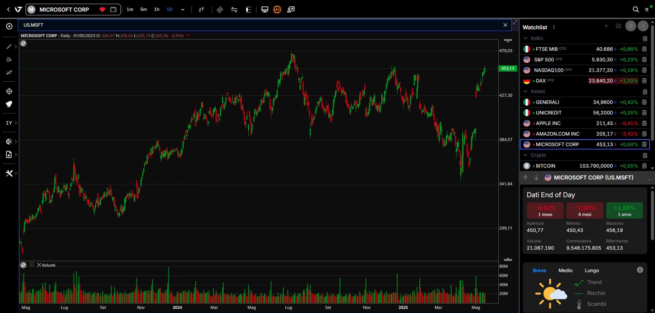
Task: Select the 1D timeframe
Action: 170,10
